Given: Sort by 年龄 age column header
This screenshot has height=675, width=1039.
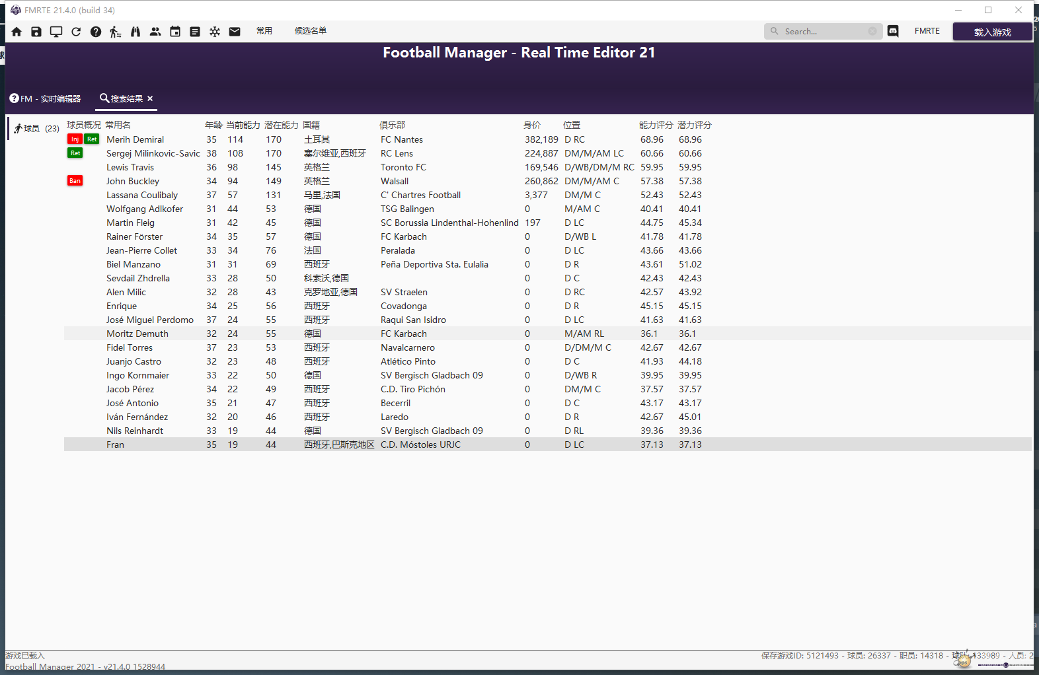Looking at the screenshot, I should click(x=213, y=125).
